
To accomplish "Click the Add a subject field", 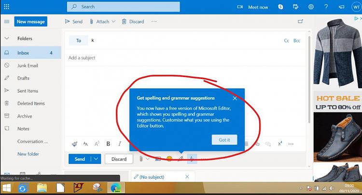I will [x=186, y=58].
